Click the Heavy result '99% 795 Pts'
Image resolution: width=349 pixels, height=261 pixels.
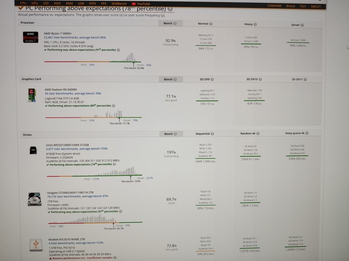pos(251,47)
